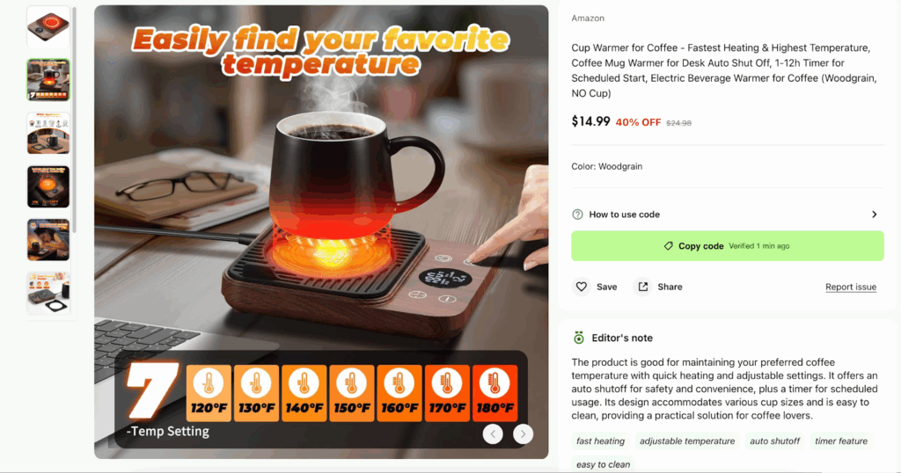Image resolution: width=901 pixels, height=473 pixels.
Task: Select the sixth product thumbnail at bottom
Action: 48,293
